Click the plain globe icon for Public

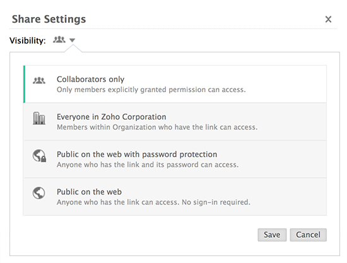pyautogui.click(x=39, y=193)
